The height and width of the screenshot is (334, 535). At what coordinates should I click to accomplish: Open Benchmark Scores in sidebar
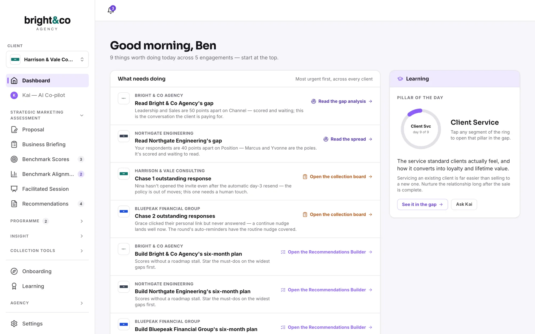pyautogui.click(x=47, y=159)
